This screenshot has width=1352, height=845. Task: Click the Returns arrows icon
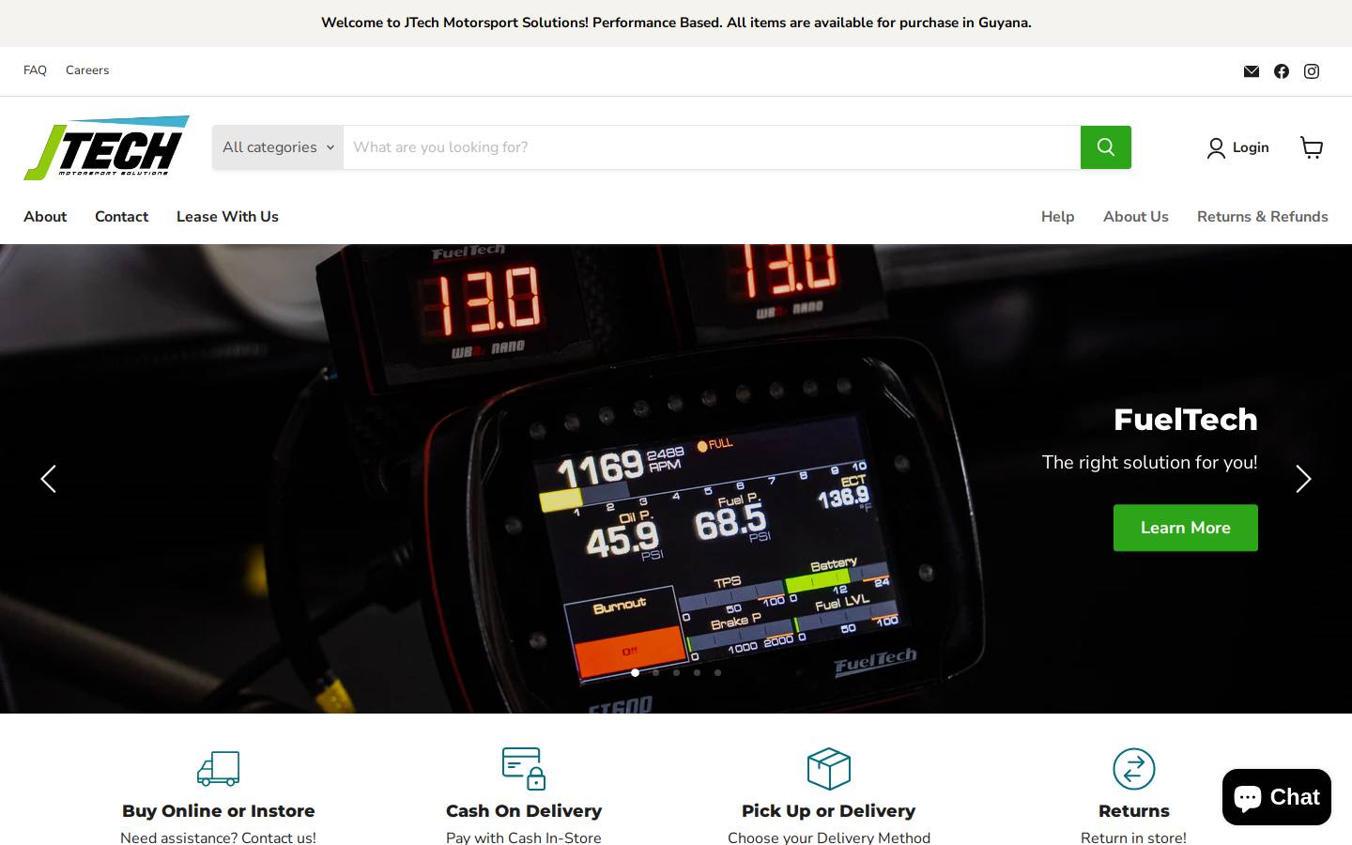click(x=1134, y=768)
